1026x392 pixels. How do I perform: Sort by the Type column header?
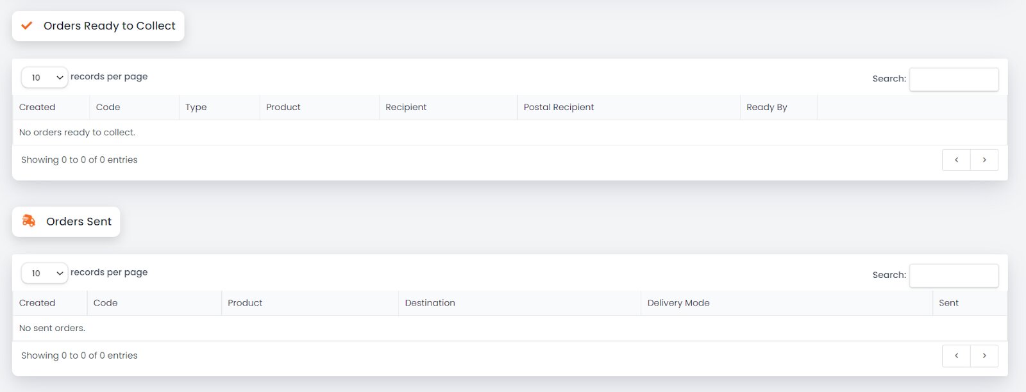(x=196, y=108)
